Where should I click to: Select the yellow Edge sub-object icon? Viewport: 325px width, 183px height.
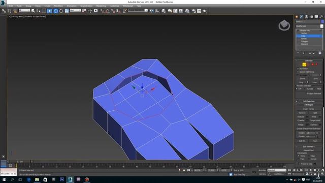tap(304, 65)
